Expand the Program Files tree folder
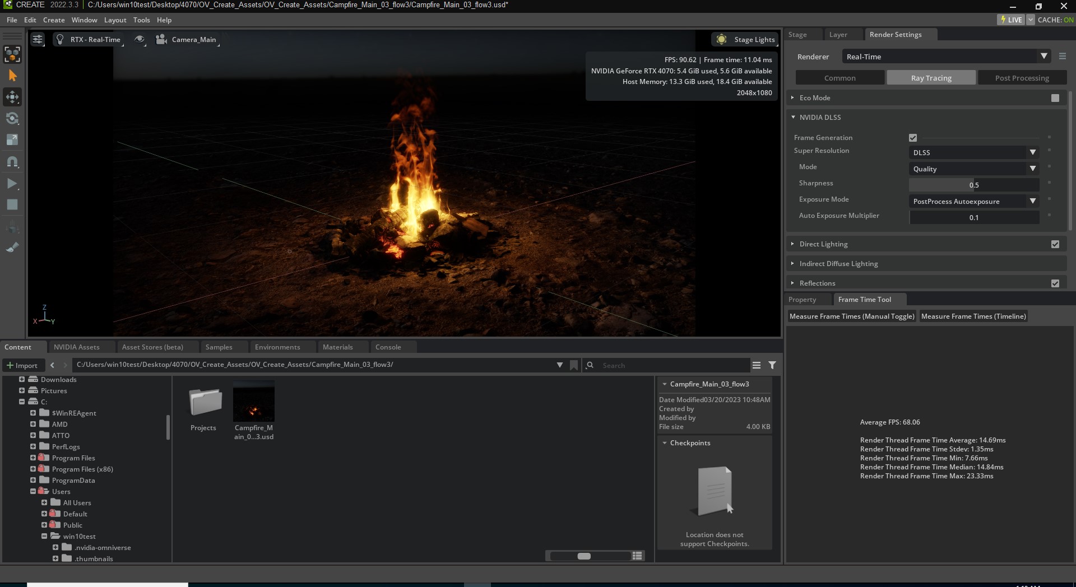The width and height of the screenshot is (1076, 587). click(x=33, y=458)
